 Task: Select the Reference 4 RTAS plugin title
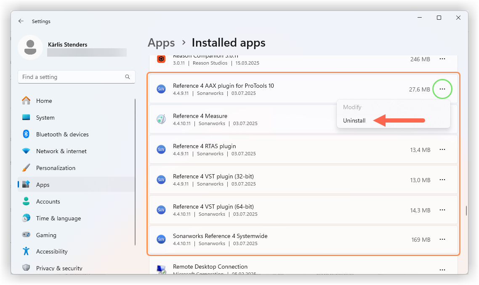[205, 146]
